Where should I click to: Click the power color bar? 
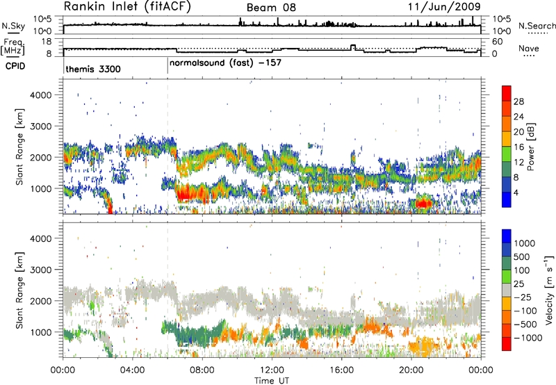click(x=507, y=147)
